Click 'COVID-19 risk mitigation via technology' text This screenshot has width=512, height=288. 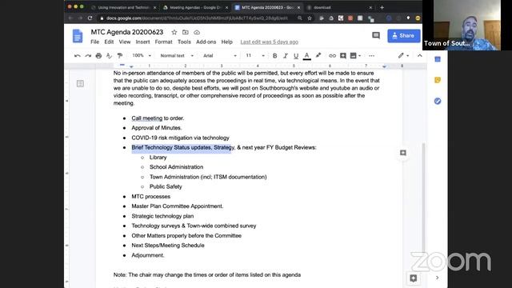click(x=180, y=138)
